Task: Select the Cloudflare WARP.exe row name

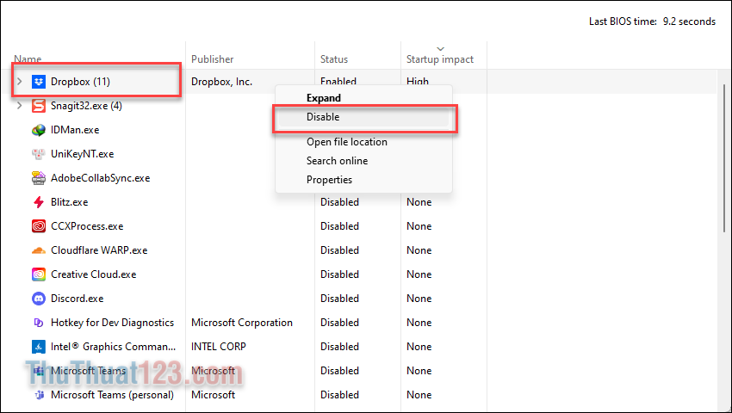Action: [x=99, y=250]
